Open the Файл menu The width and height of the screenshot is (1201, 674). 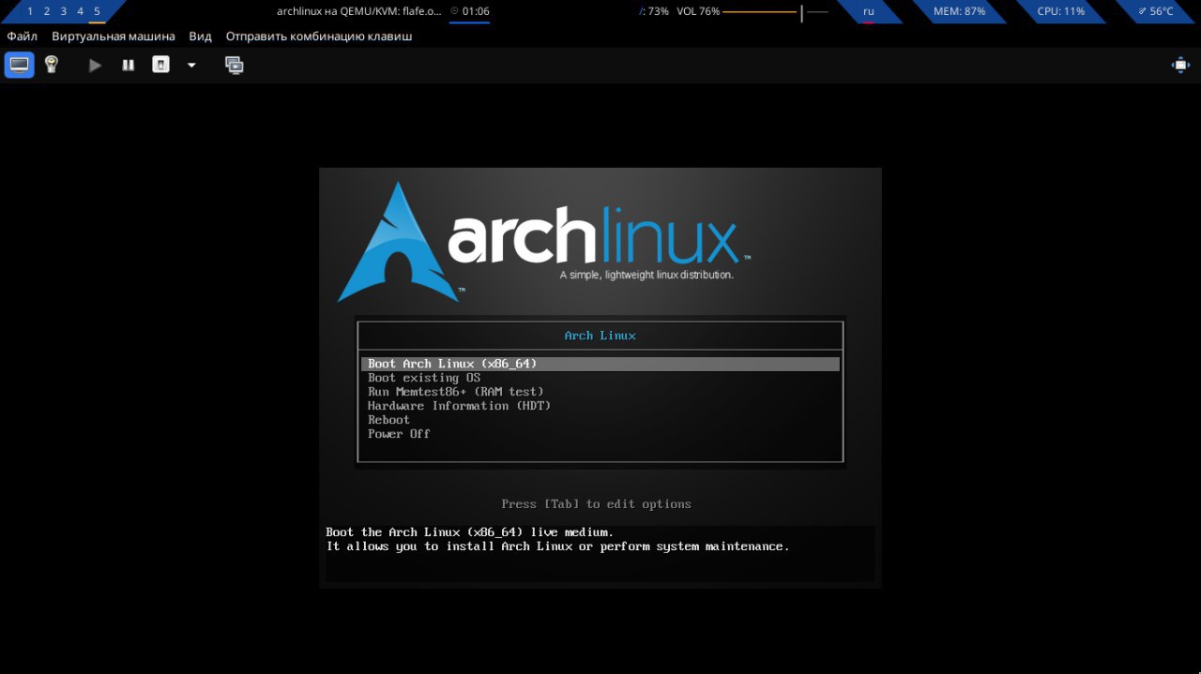point(23,37)
